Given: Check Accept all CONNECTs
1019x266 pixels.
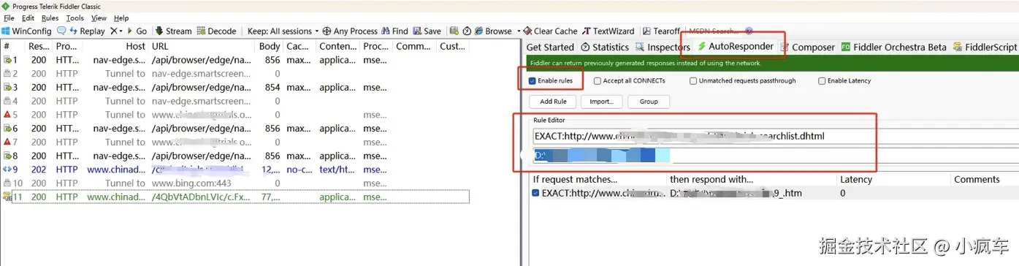Looking at the screenshot, I should [x=598, y=81].
